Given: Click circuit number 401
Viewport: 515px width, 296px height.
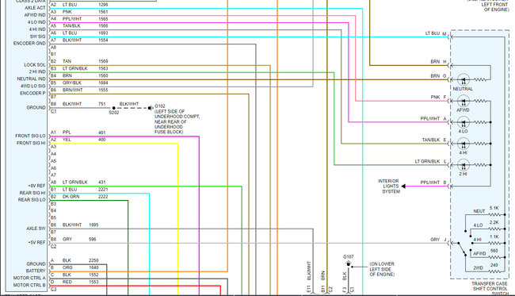Looking at the screenshot, I should 102,133.
